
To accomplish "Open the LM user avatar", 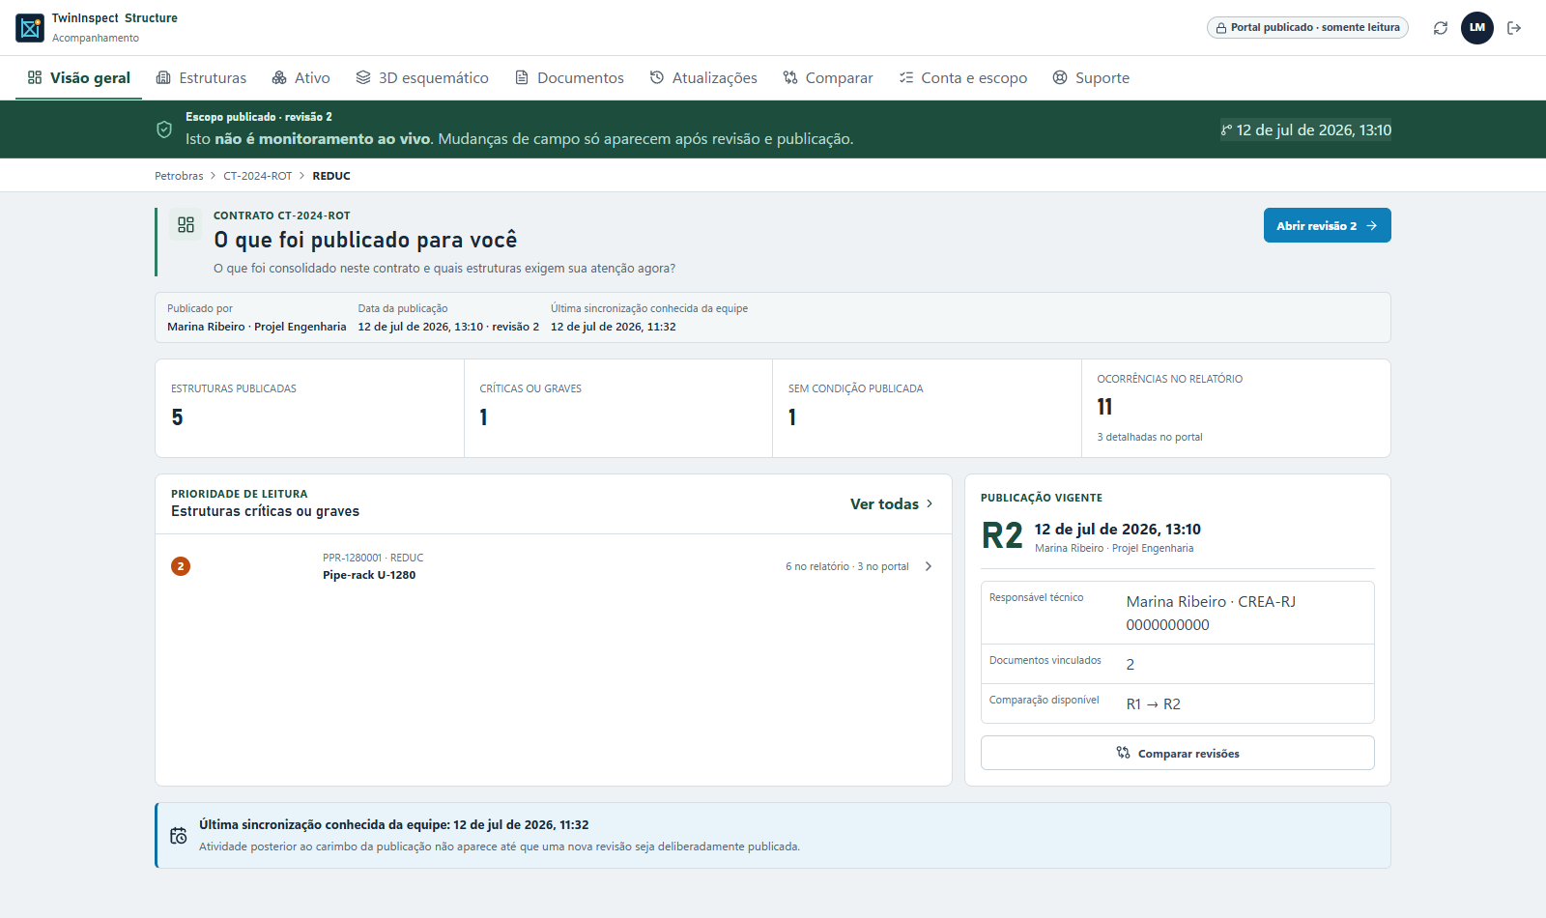I will [x=1477, y=28].
